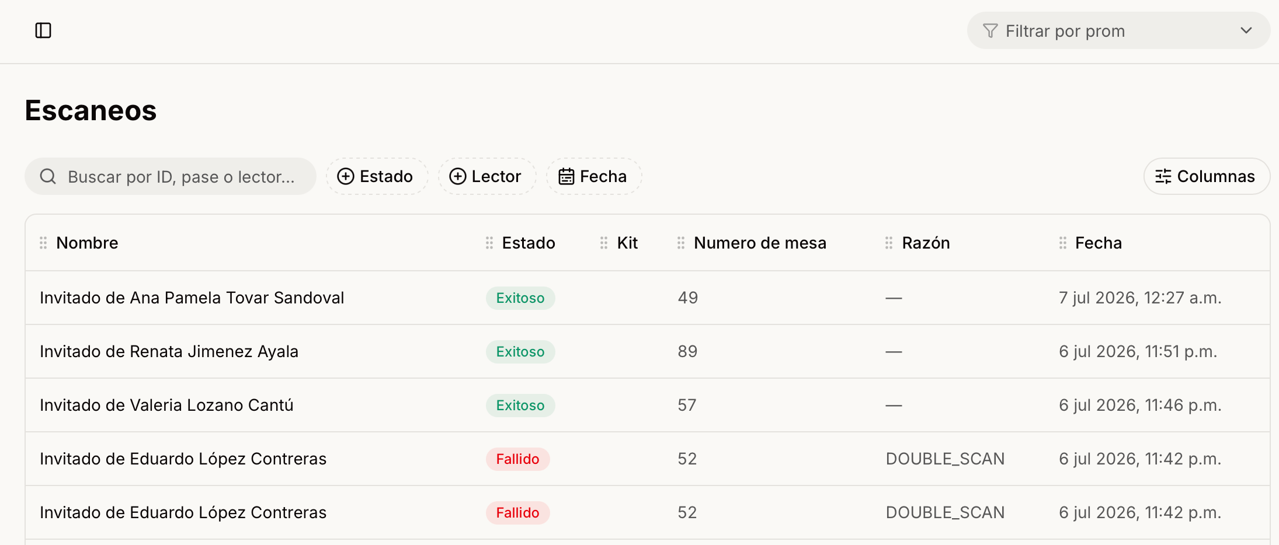Click the funnel filter icon
The image size is (1279, 545).
click(x=990, y=31)
